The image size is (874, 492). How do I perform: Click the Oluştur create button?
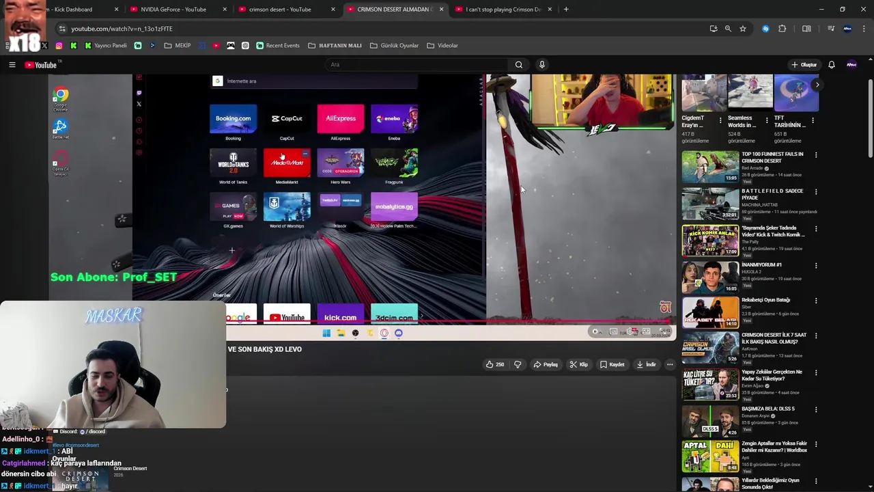[804, 65]
